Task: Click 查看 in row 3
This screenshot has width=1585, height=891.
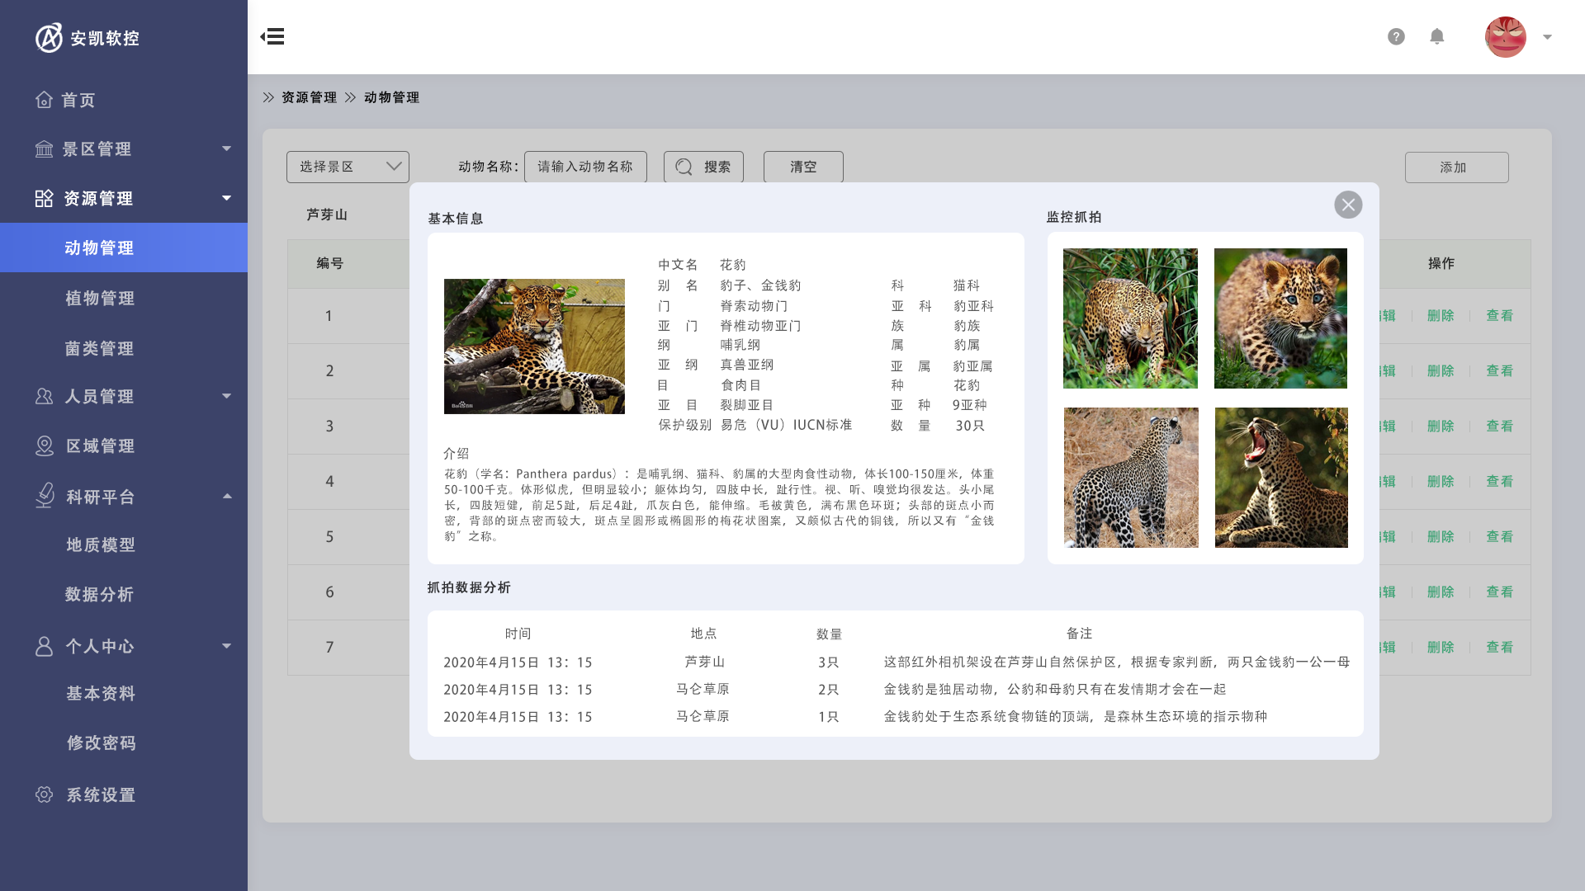Action: (x=1499, y=426)
